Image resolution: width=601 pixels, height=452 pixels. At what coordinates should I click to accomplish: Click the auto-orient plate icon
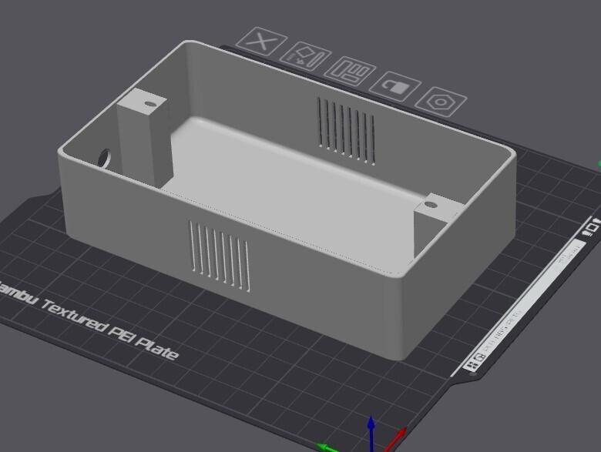[x=305, y=56]
